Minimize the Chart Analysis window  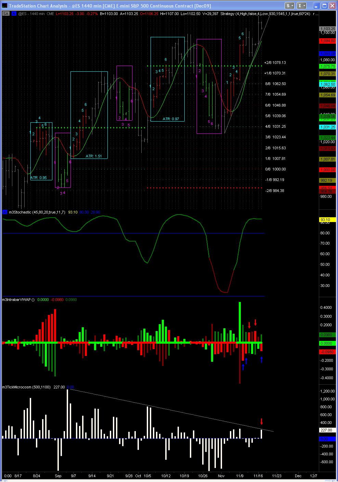pyautogui.click(x=316, y=5)
